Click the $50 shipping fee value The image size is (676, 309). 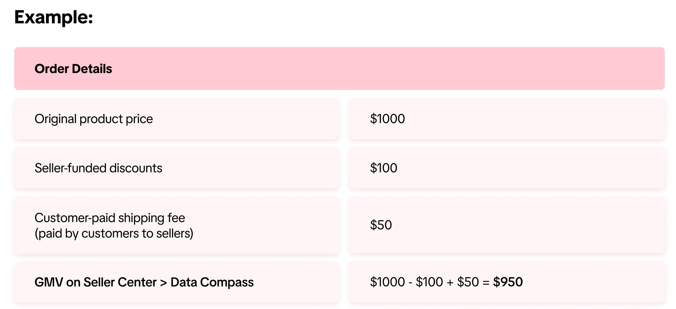(381, 225)
